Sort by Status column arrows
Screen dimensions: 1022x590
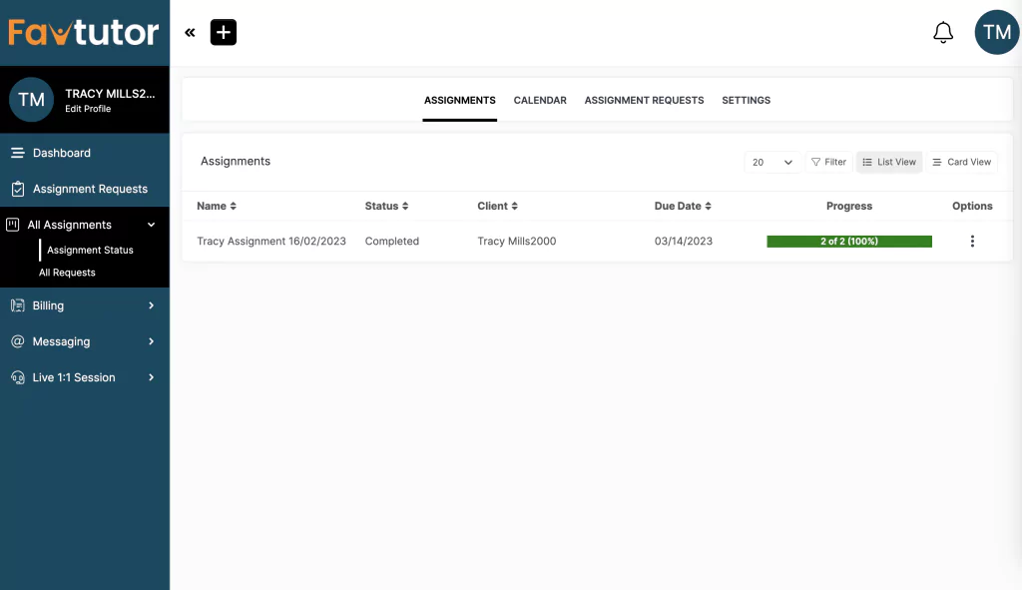405,206
